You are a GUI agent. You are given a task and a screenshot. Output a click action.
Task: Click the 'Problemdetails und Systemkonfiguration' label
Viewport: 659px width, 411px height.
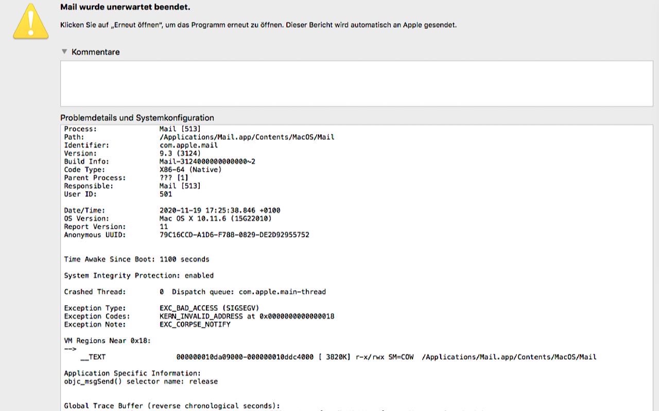click(137, 118)
